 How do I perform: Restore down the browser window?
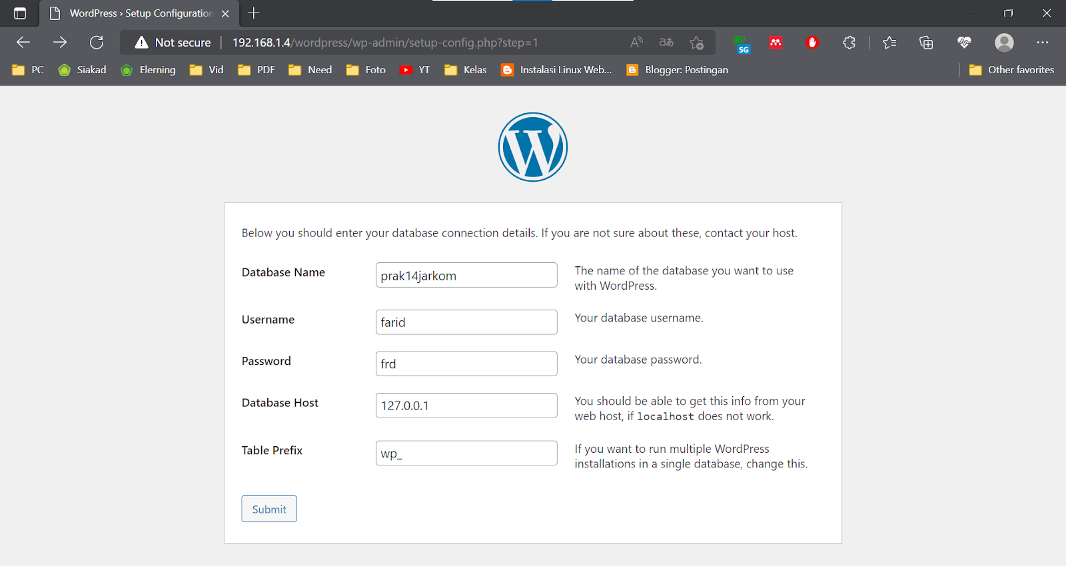click(1009, 13)
